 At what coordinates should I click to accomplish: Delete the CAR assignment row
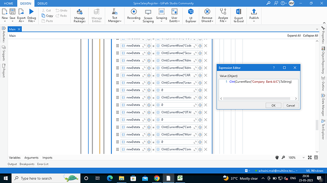[x=206, y=75]
